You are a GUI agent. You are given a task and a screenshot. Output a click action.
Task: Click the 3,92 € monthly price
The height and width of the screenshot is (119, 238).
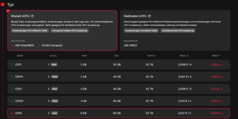coord(217,65)
